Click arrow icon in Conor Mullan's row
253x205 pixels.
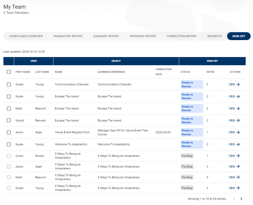coord(238,156)
